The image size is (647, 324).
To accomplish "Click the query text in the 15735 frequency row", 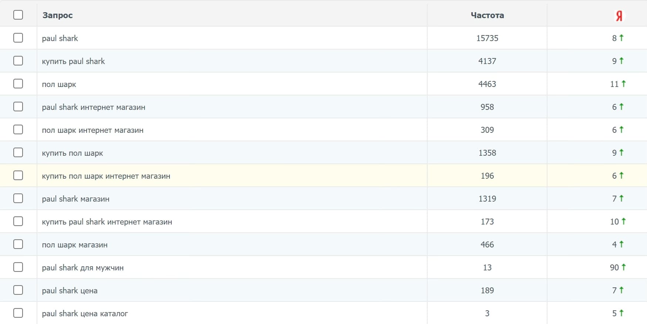I will pos(60,38).
